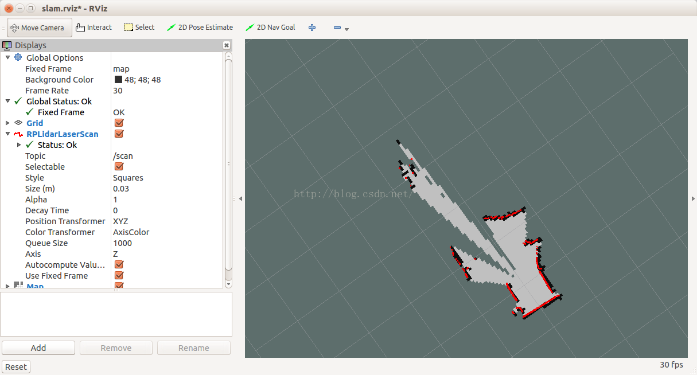
Task: Click the 30 fps indicator
Action: pos(671,365)
